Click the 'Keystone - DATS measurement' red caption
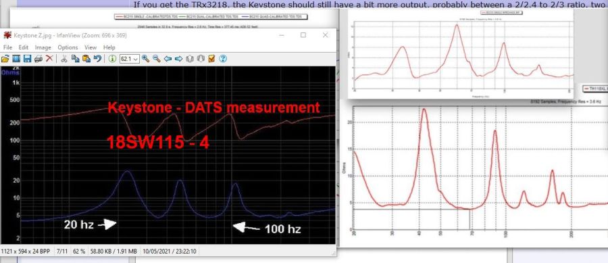608x263 pixels. pos(213,107)
